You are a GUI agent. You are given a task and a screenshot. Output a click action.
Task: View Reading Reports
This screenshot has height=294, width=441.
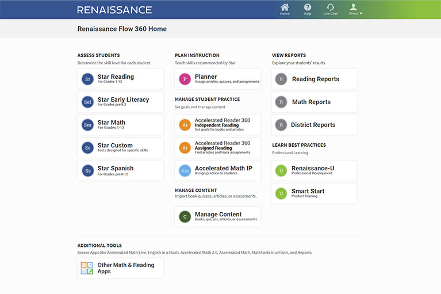click(x=315, y=79)
